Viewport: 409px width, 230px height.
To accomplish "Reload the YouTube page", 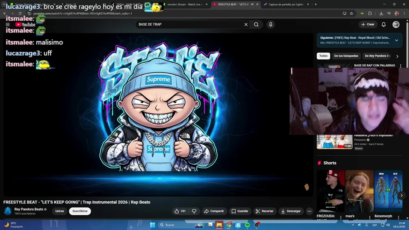I will (20, 13).
